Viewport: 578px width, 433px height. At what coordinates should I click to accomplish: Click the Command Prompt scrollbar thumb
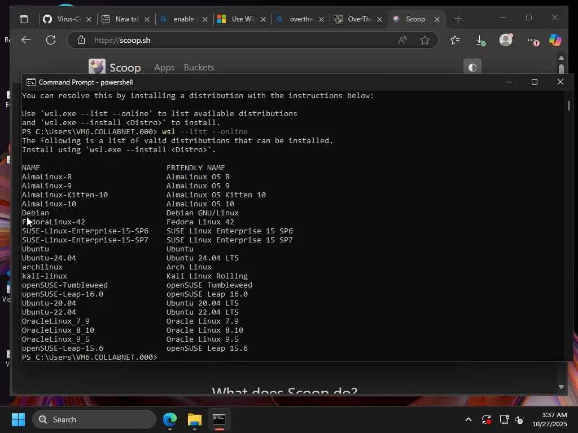(569, 105)
